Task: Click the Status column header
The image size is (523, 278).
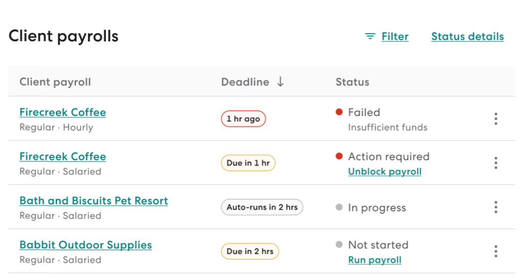Action: (x=352, y=82)
